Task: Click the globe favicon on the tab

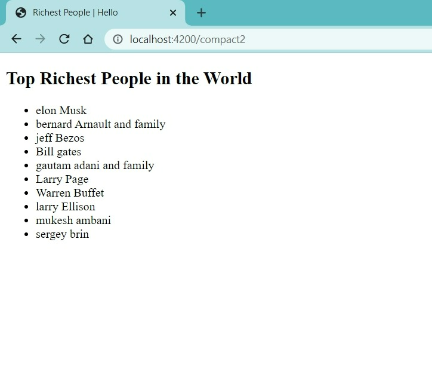Action: (x=21, y=13)
